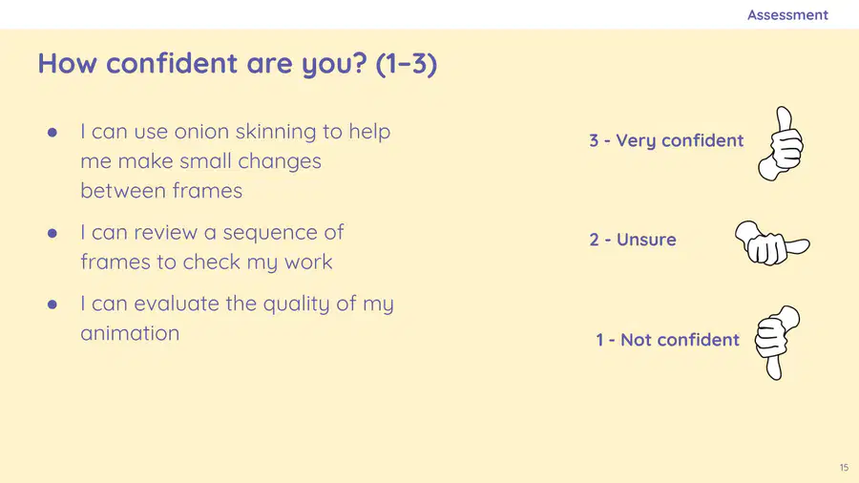Screen dimensions: 859x483
Task: Click the '(1–3)' part of the title
Action: (407, 64)
